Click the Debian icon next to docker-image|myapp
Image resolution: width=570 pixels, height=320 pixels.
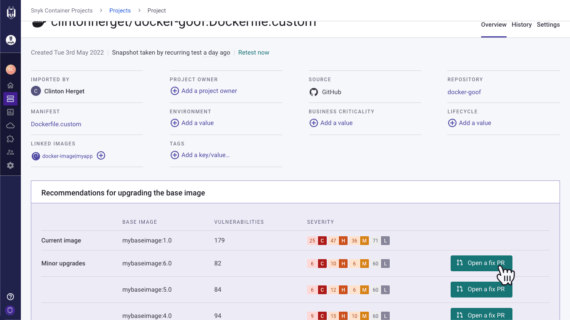click(x=36, y=156)
